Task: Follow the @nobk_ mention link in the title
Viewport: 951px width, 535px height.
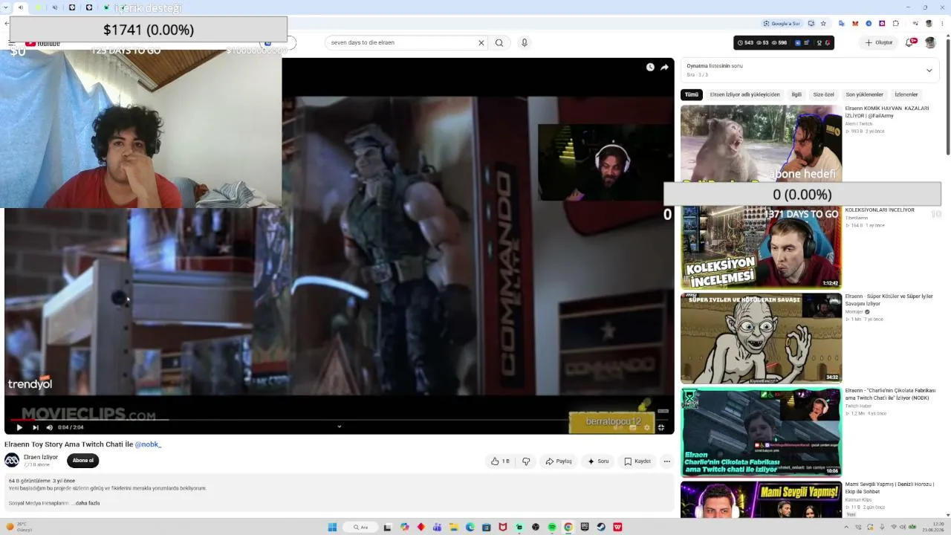Action: pyautogui.click(x=148, y=444)
